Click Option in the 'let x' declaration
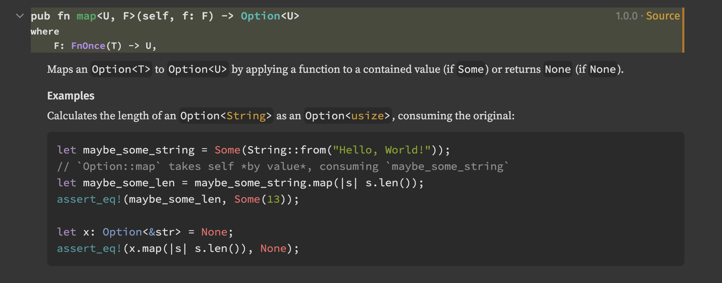 122,232
